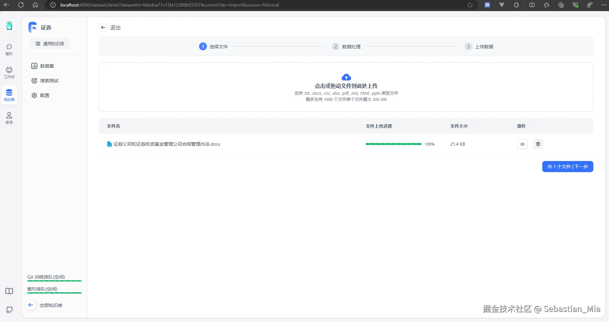The image size is (609, 322).
Task: Click file name 证券公司和证券投资基金管理公司合规管理办法.docx
Action: click(167, 144)
